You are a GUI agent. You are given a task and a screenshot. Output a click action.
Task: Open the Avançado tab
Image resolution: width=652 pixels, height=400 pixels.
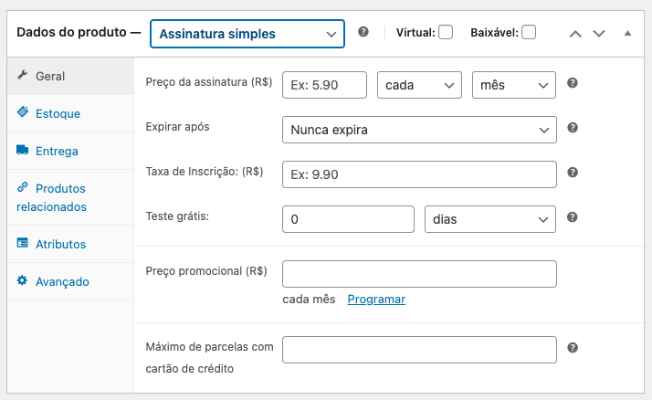point(62,281)
